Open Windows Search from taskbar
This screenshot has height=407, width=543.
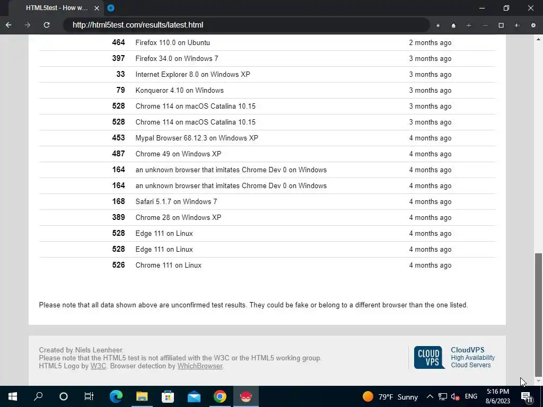click(x=38, y=396)
